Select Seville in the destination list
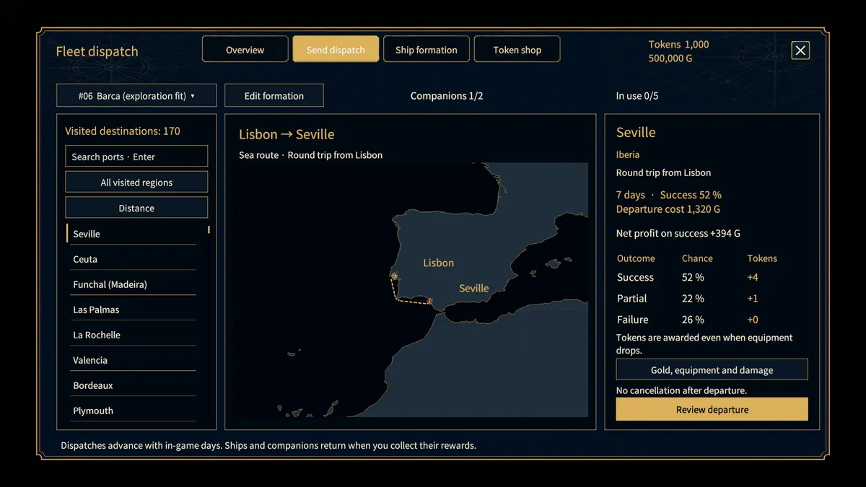The height and width of the screenshot is (487, 866). point(131,234)
